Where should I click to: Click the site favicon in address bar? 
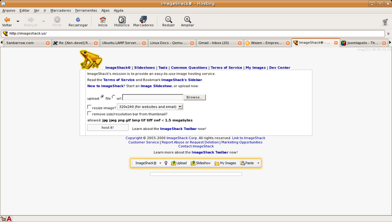(x=5, y=33)
